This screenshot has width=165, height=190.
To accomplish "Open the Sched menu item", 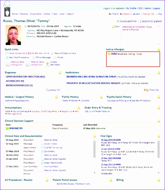I will [47, 14].
